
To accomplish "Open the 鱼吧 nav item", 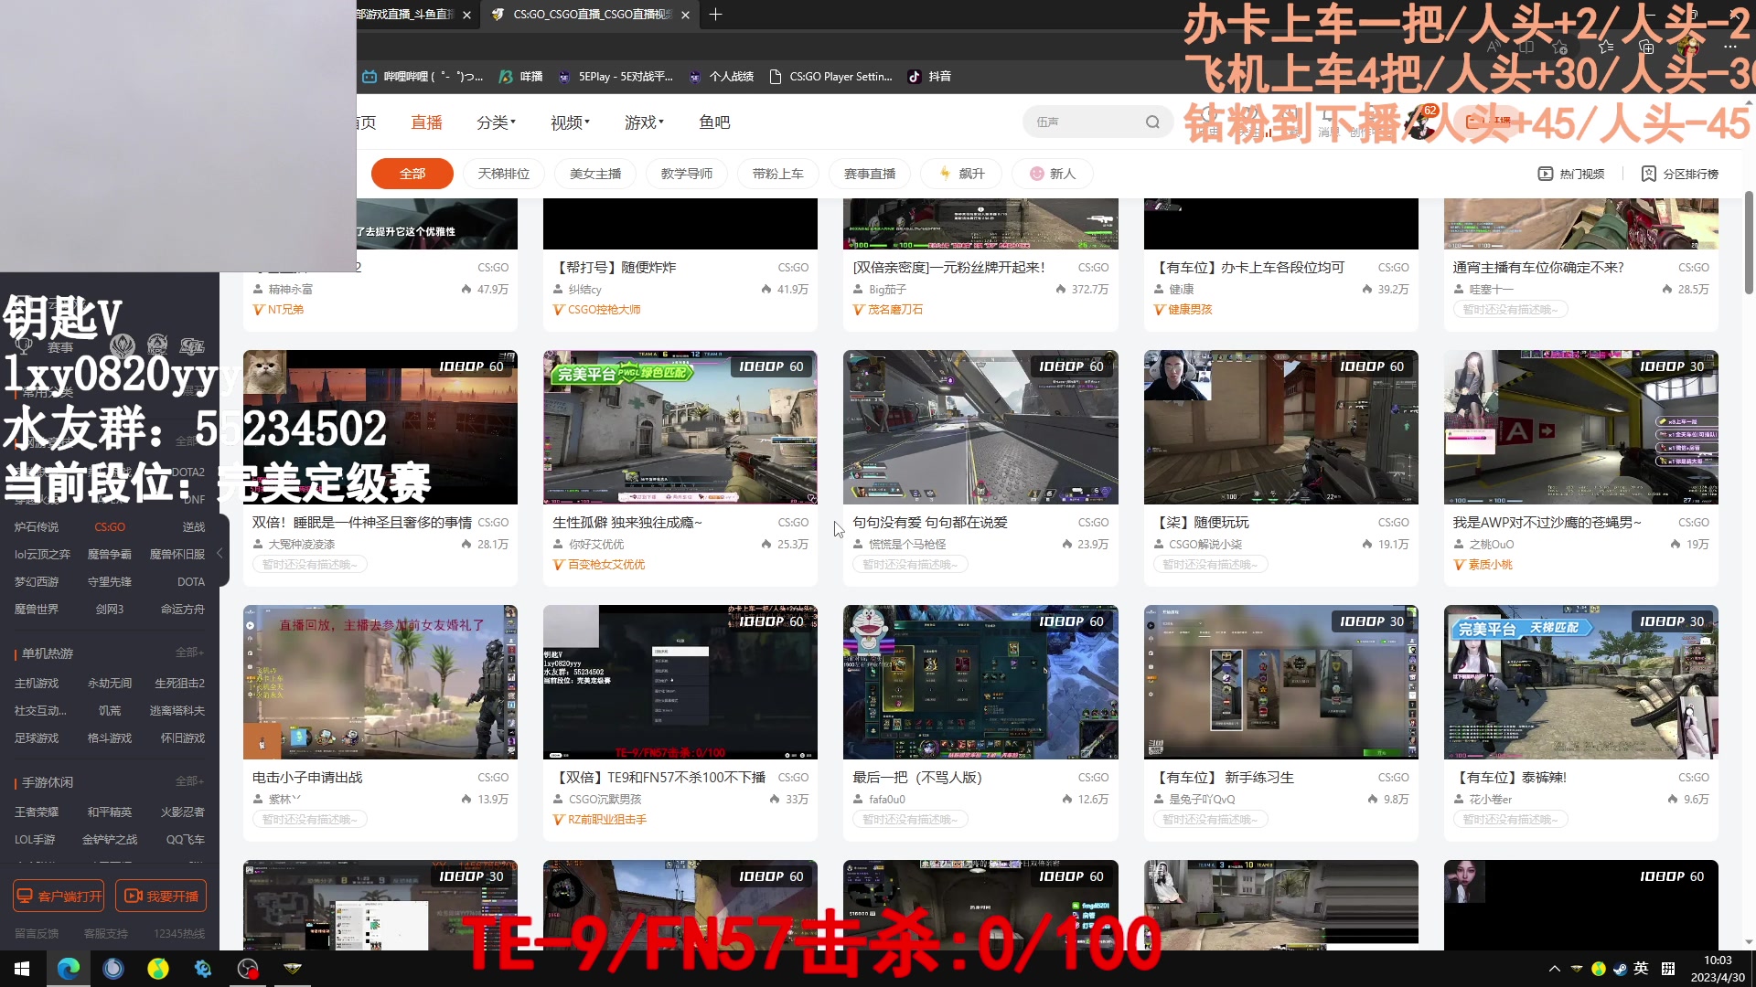I will 714,122.
